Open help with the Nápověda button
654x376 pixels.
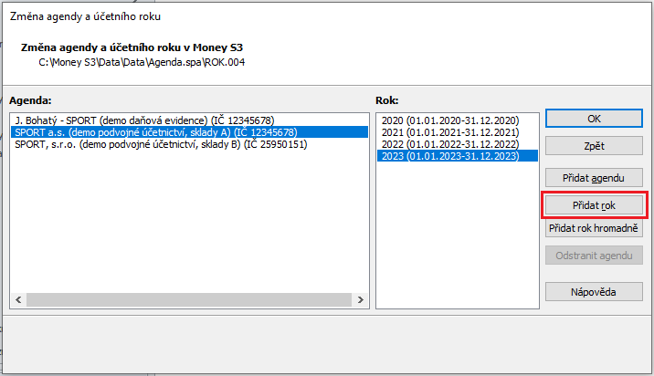594,292
